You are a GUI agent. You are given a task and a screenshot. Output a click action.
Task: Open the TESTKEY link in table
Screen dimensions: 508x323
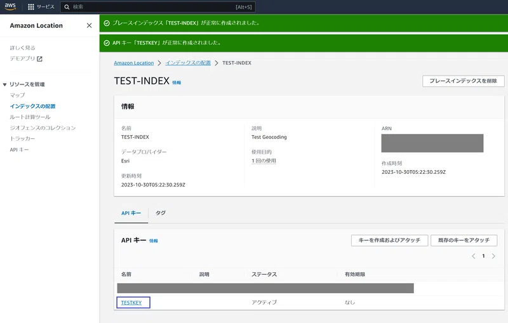coord(131,303)
